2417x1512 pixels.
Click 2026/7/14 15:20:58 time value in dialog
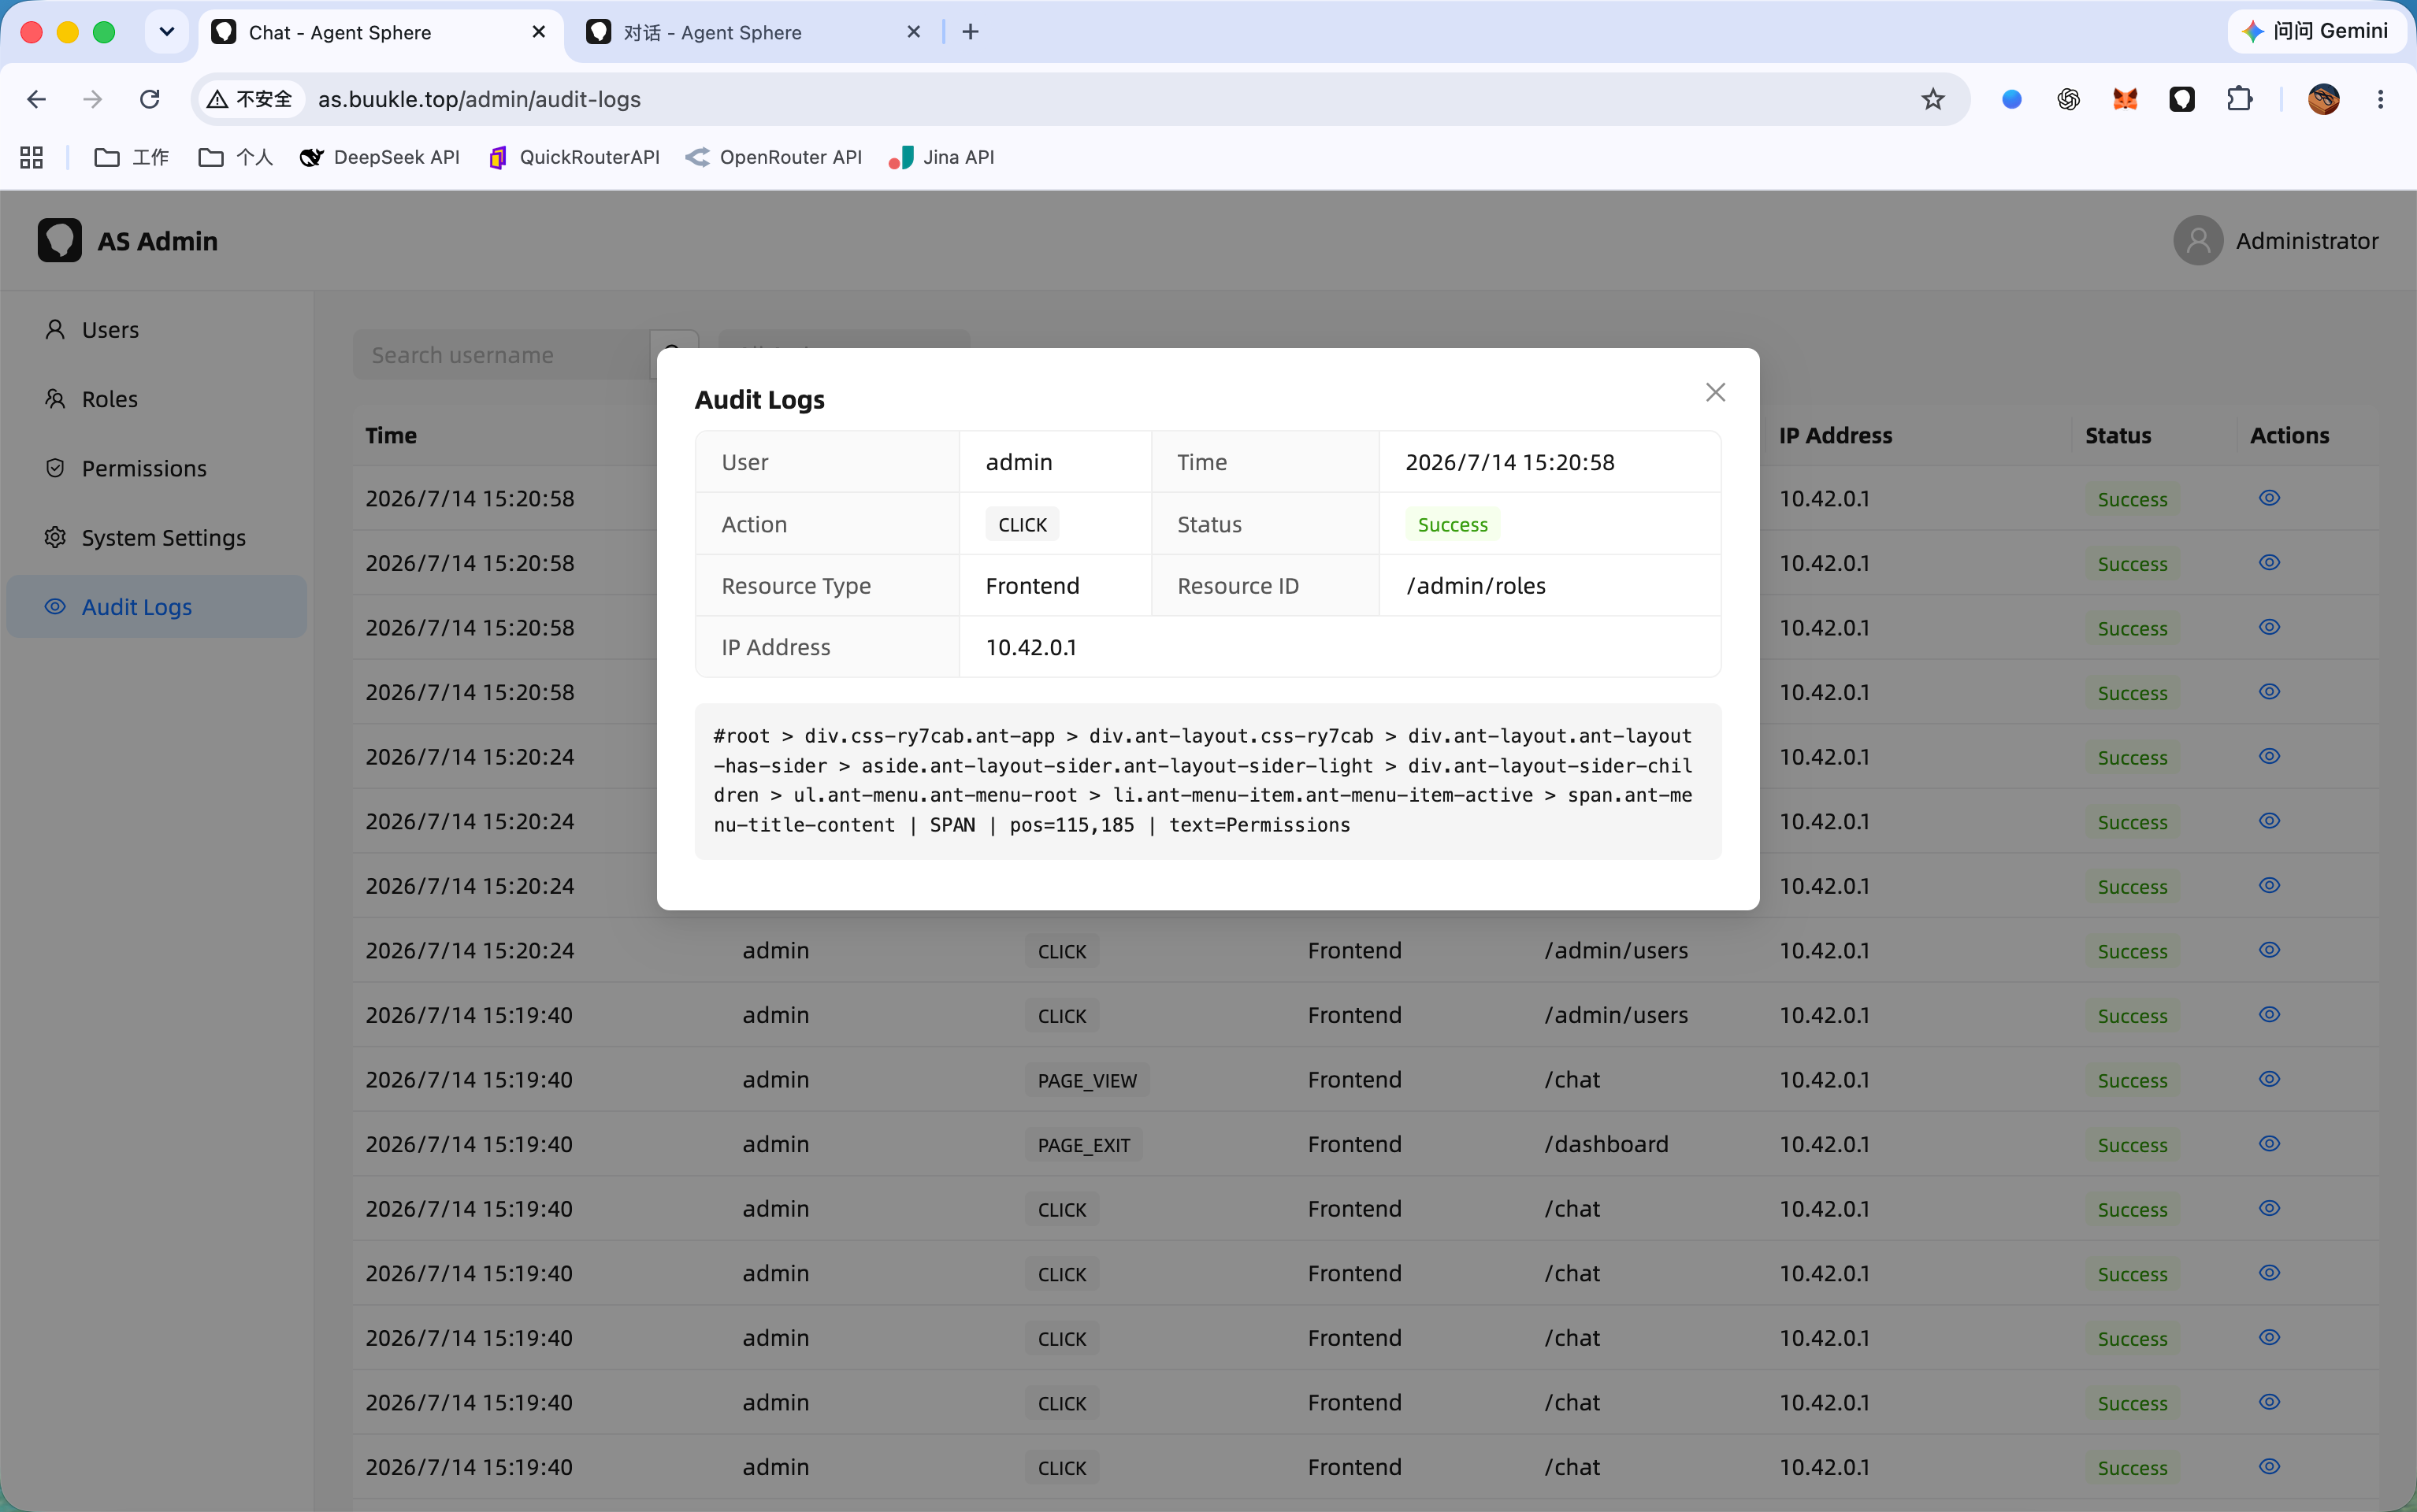[1509, 462]
